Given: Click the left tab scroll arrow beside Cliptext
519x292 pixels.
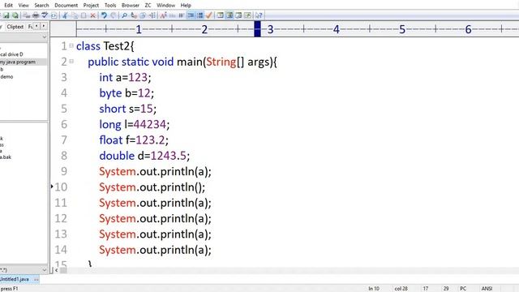Looking at the screenshot, I should pos(36,26).
